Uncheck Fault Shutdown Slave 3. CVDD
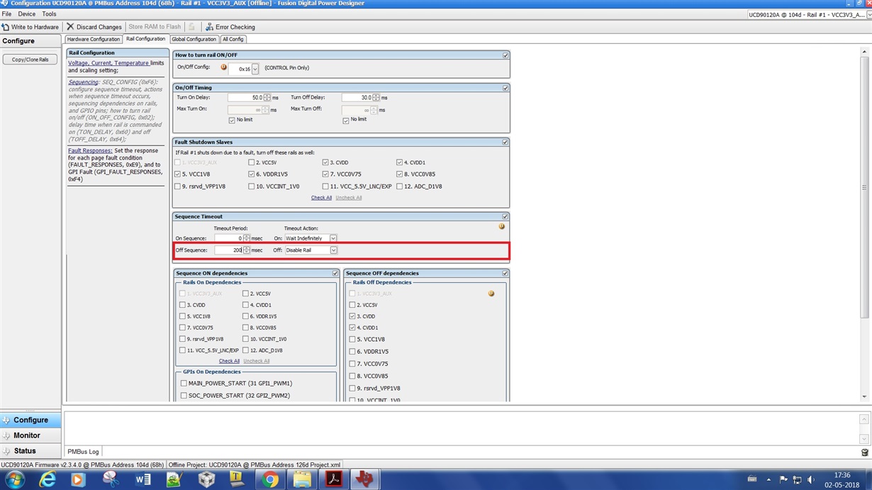Screen dimensions: 872x490 [325, 162]
